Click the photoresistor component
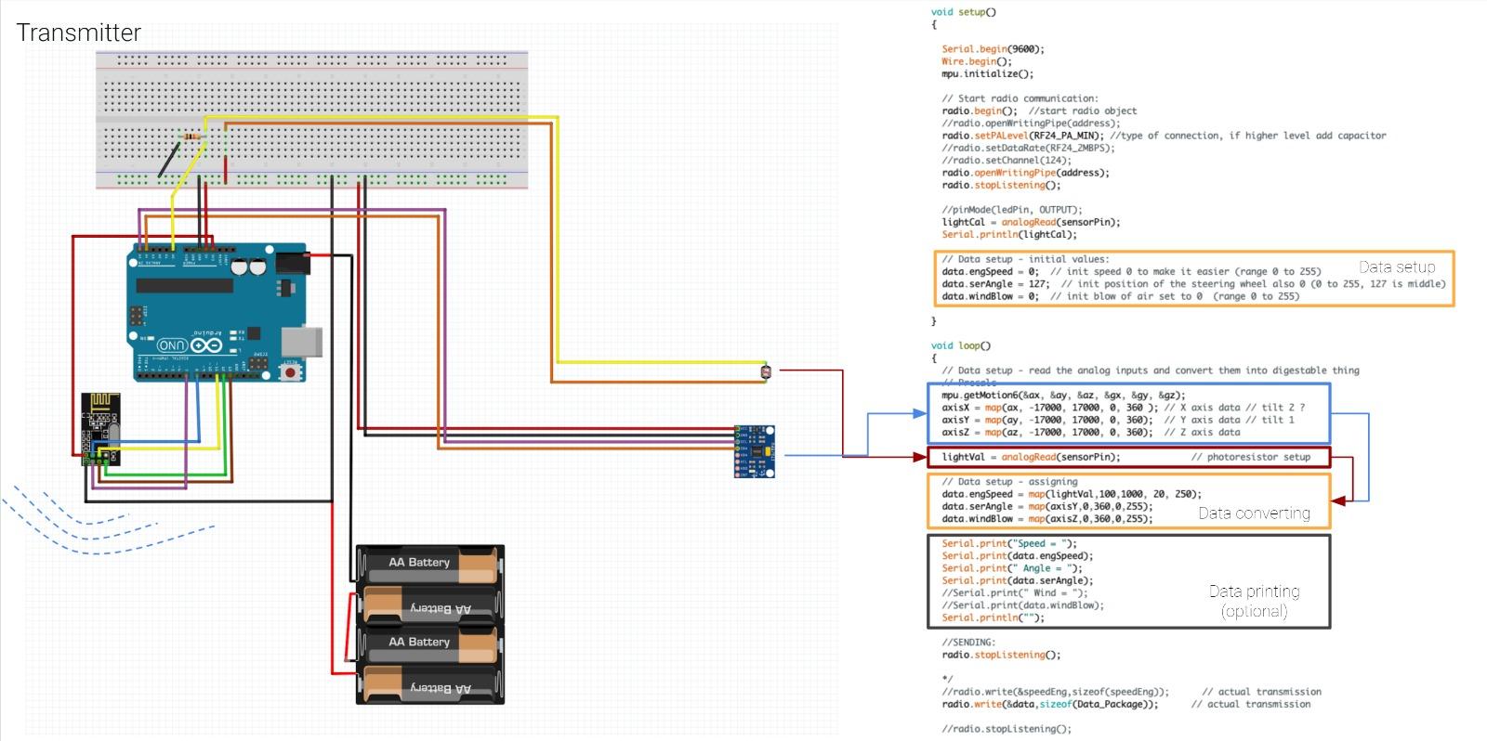This screenshot has height=741, width=1487. tap(766, 371)
